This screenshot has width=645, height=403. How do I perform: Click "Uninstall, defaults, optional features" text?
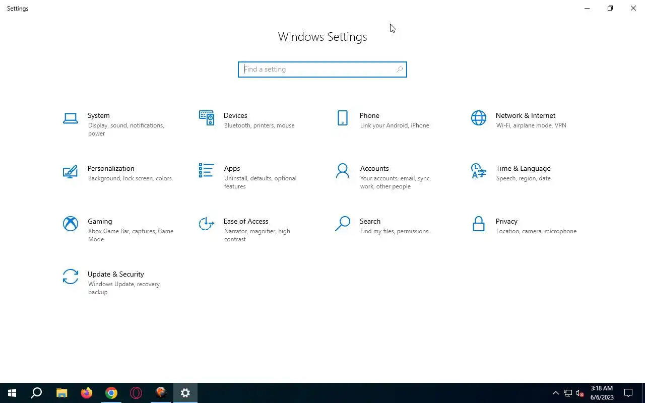coord(260,182)
